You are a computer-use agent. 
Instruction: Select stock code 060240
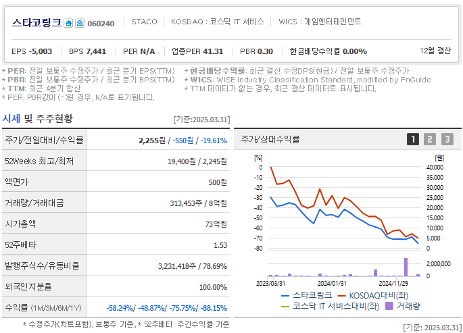(101, 23)
